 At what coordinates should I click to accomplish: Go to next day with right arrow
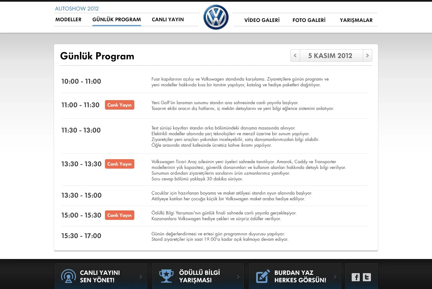[x=368, y=56]
